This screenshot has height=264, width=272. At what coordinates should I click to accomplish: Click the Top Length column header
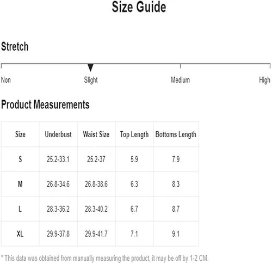pyautogui.click(x=134, y=134)
